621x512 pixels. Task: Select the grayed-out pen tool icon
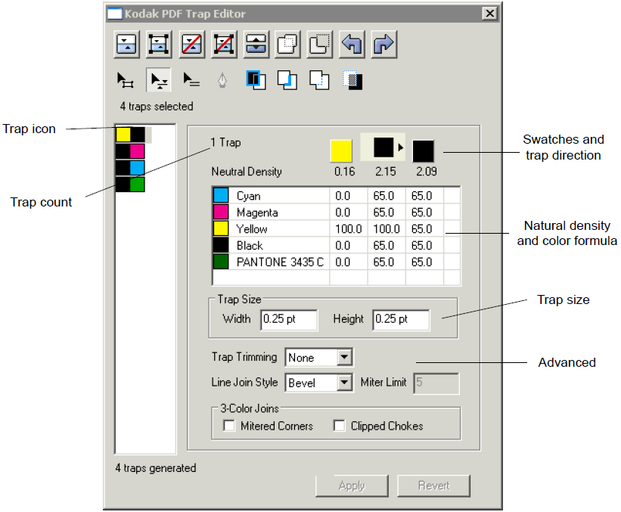coord(222,79)
